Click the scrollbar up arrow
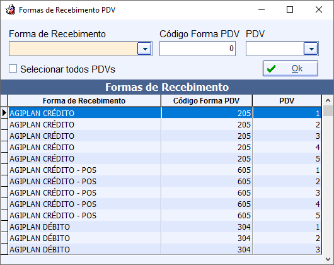Image resolution: width=334 pixels, height=265 pixels. point(328,100)
